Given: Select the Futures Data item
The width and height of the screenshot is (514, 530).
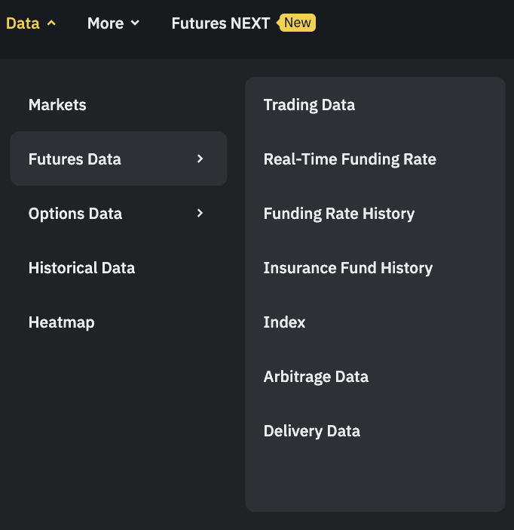Looking at the screenshot, I should click(x=75, y=159).
